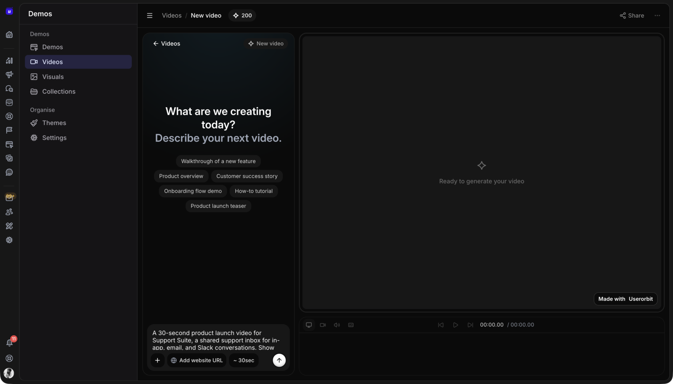Submit the prompt with the arrow-up button
This screenshot has width=673, height=384.
point(279,360)
